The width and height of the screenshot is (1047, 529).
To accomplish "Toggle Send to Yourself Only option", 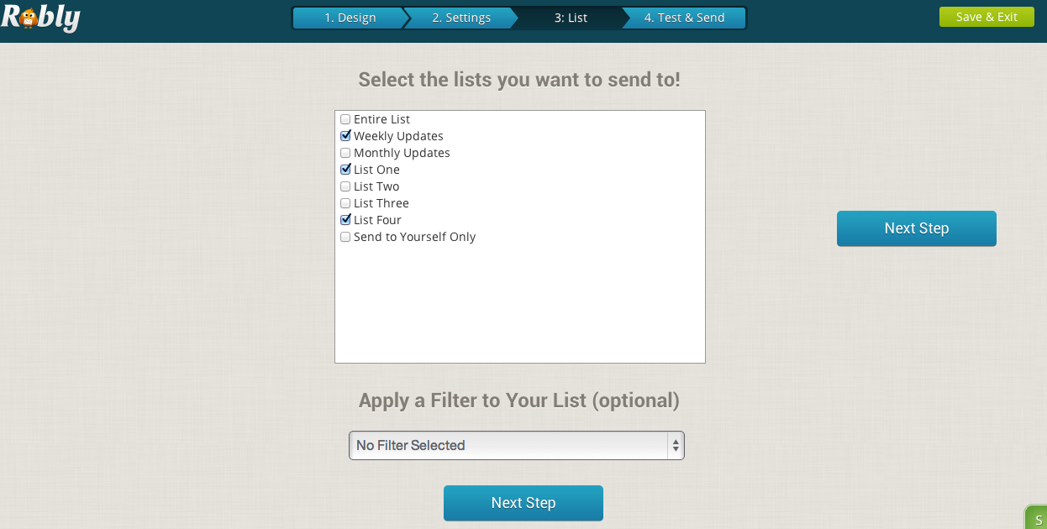I will pos(345,236).
